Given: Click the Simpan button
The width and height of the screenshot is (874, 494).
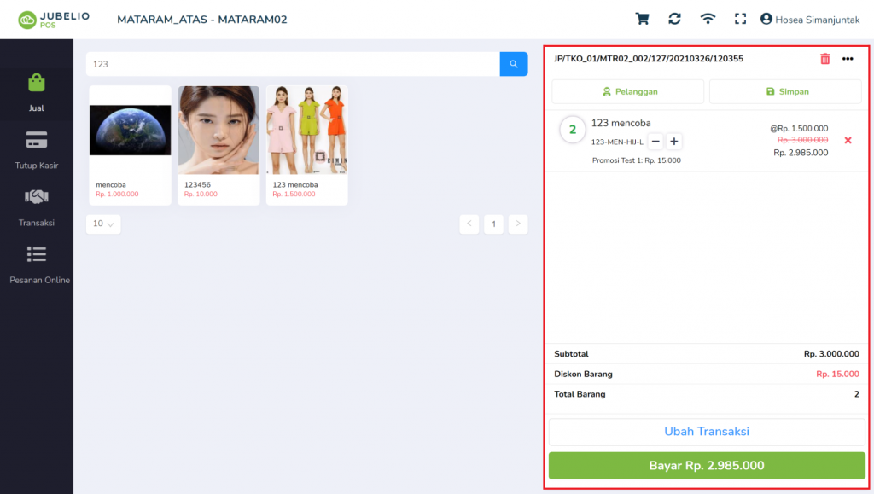Looking at the screenshot, I should (x=785, y=91).
